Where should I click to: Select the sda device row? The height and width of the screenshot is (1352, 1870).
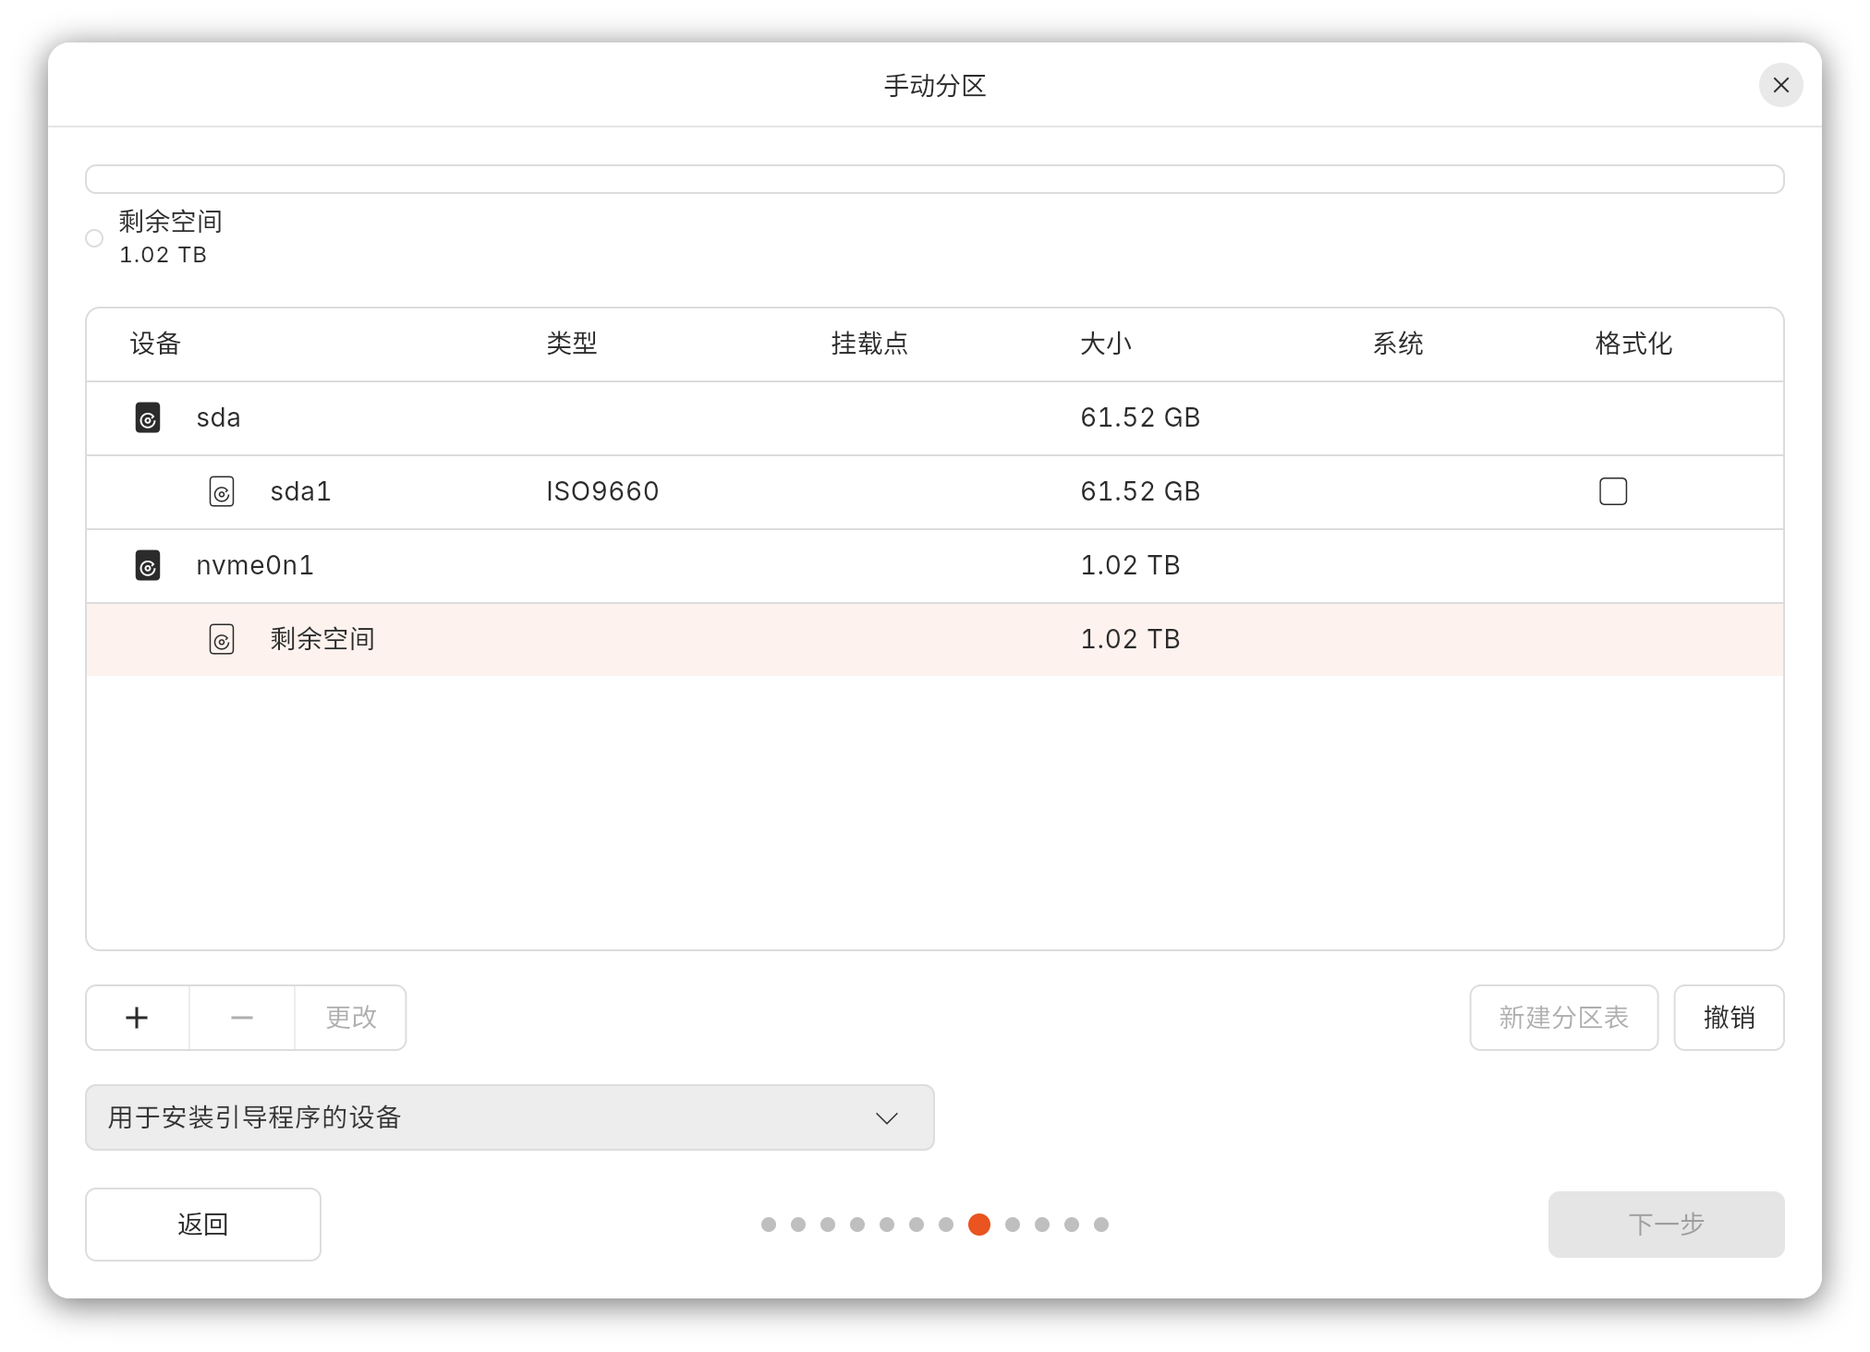[935, 418]
